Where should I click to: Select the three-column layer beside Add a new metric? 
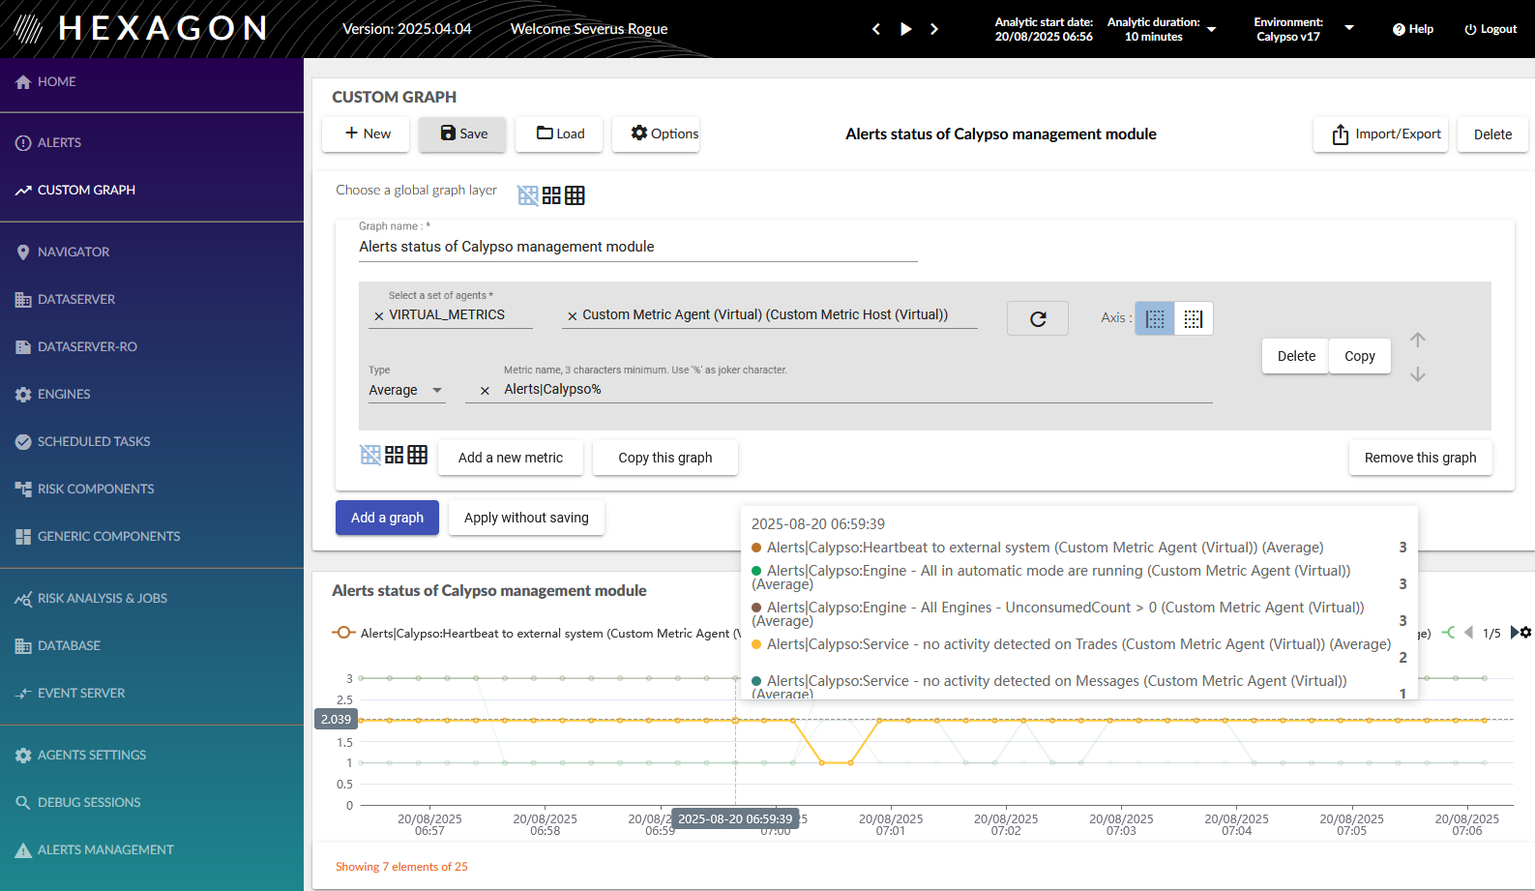[x=418, y=455]
